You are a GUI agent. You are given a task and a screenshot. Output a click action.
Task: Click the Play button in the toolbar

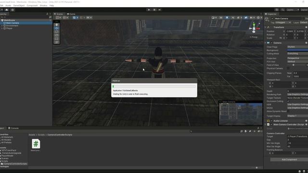(149, 10)
